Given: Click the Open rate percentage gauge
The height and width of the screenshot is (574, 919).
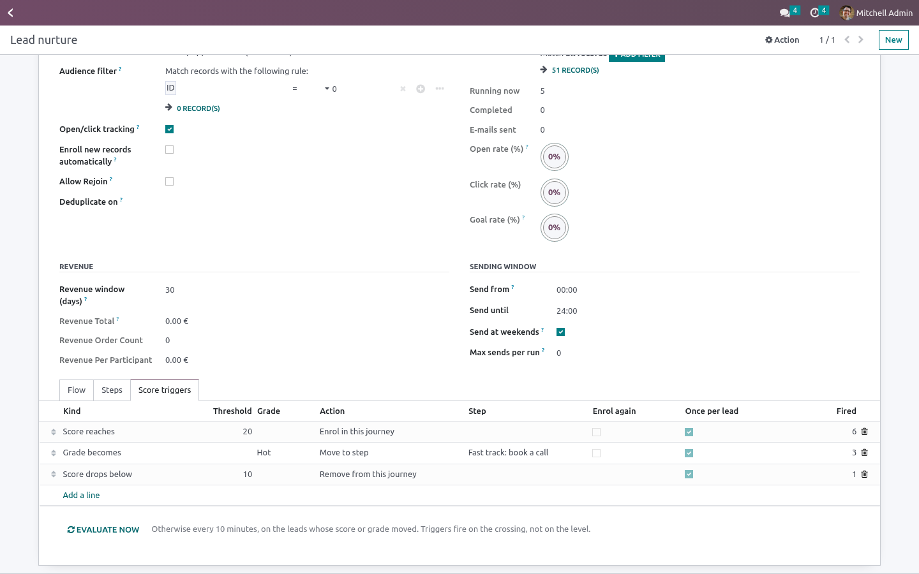Looking at the screenshot, I should (555, 157).
